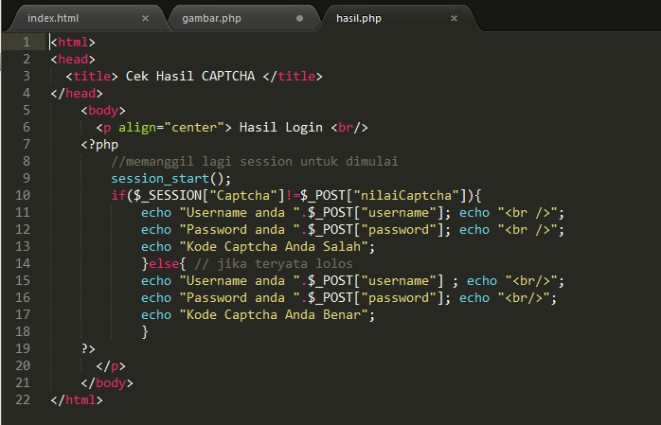The image size is (661, 425).
Task: Click 'Hasil Login' text on line 6
Action: coord(280,127)
